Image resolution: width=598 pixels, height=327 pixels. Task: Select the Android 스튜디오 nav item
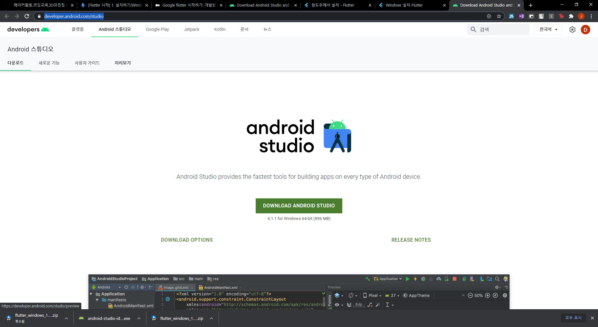(115, 29)
